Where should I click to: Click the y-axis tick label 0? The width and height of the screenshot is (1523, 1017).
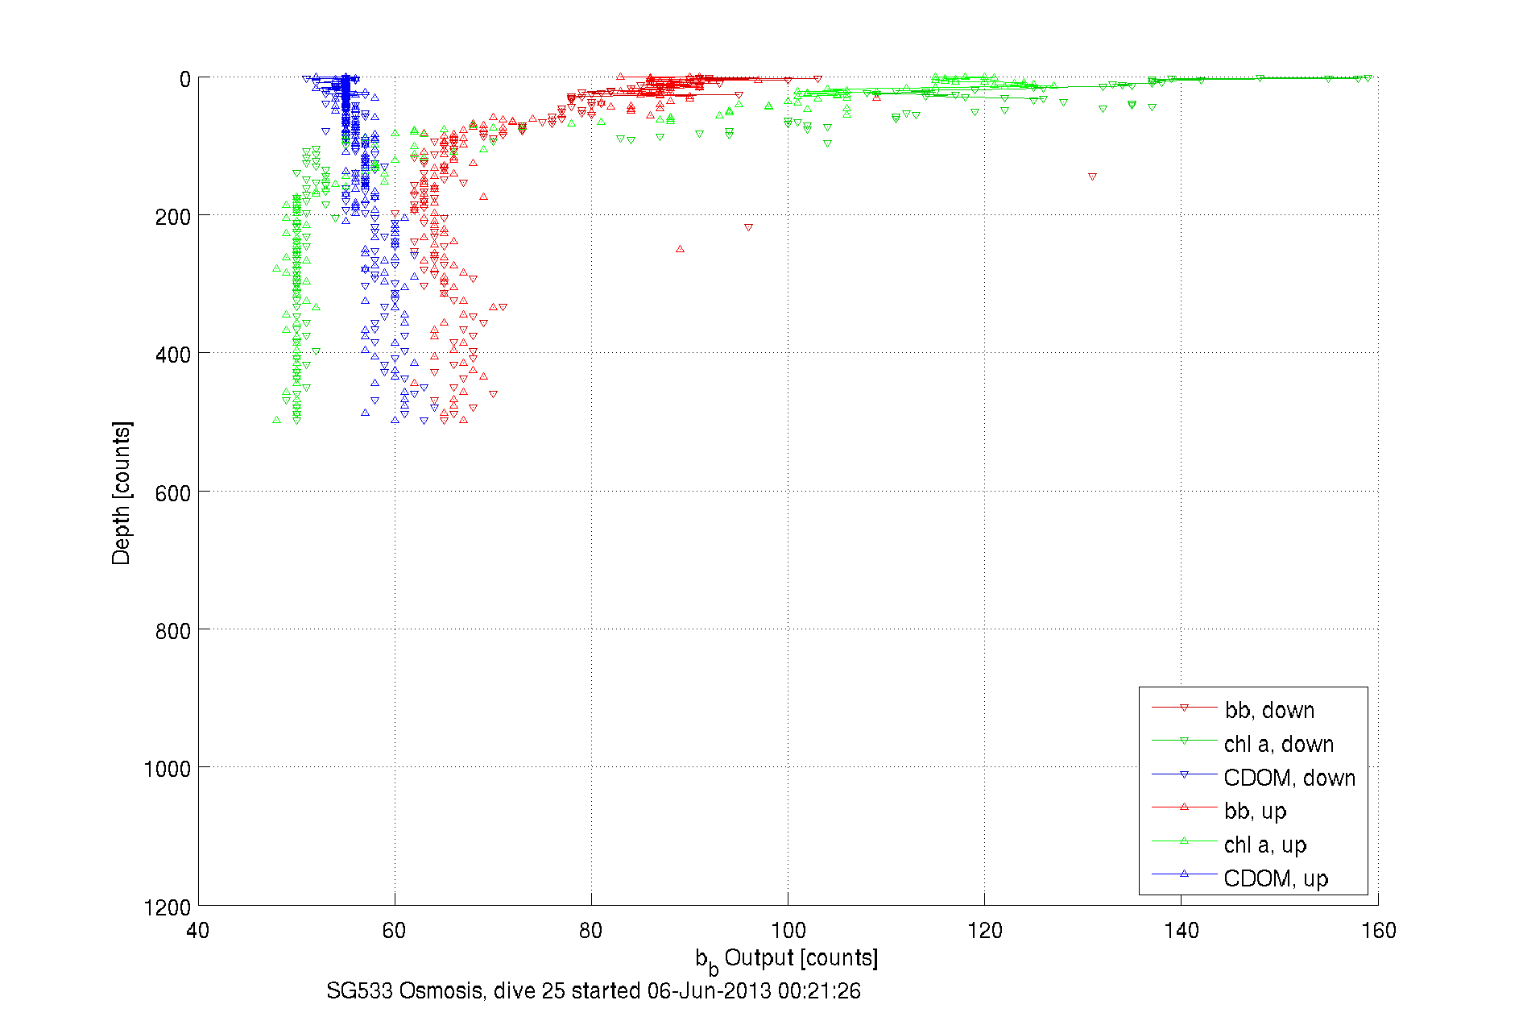point(185,80)
